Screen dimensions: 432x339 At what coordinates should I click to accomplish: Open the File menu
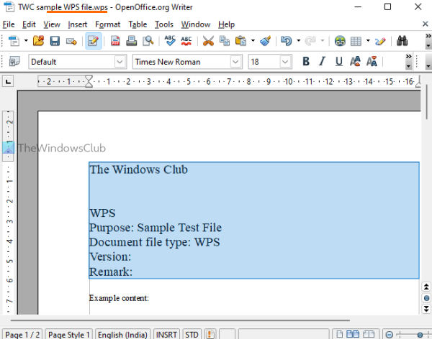pos(9,24)
